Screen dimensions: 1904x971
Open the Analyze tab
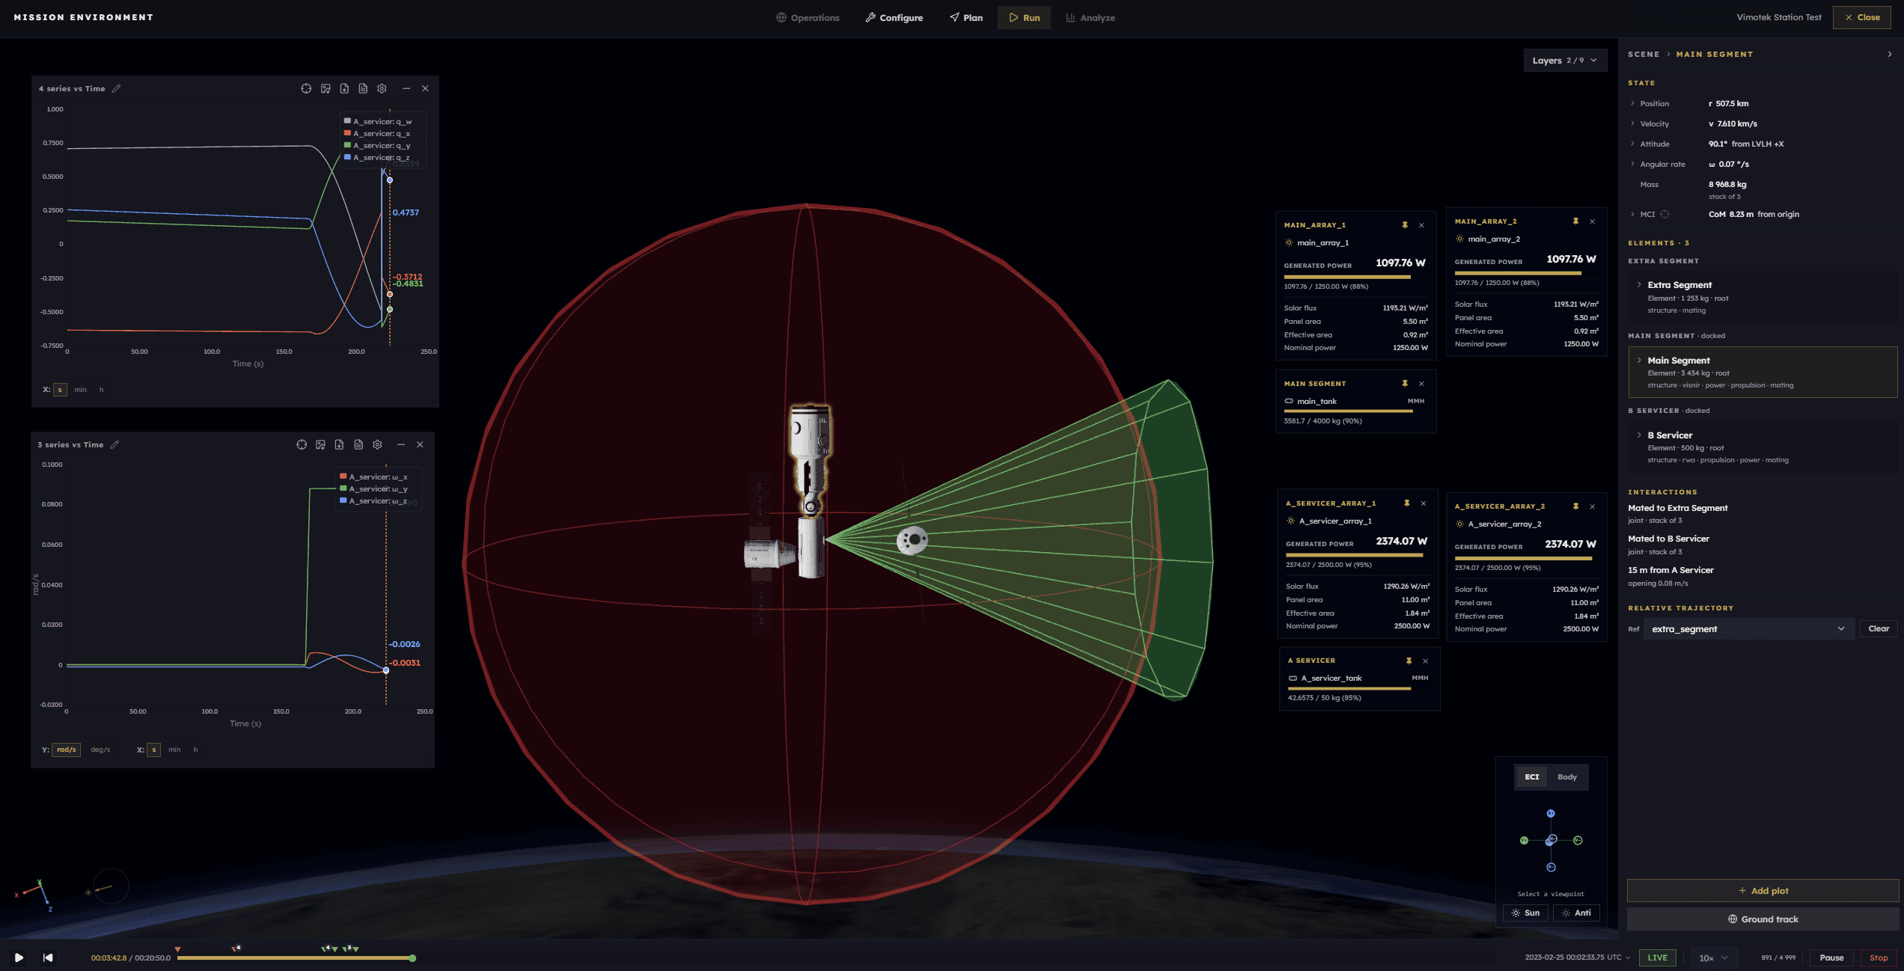coord(1090,18)
